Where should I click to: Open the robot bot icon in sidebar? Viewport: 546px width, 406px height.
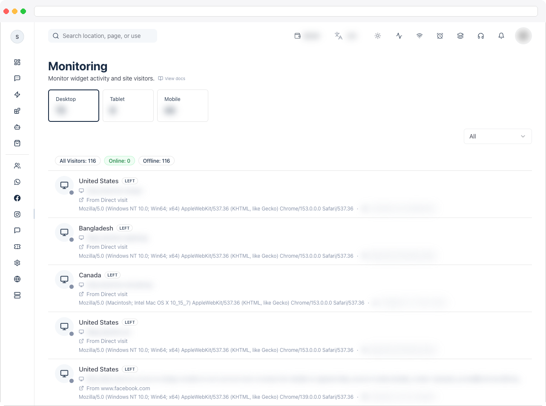[17, 127]
